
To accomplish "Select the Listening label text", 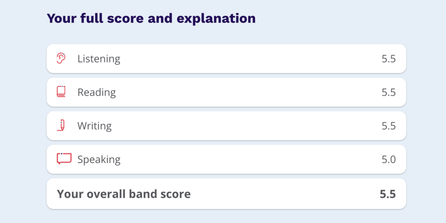I will [x=99, y=59].
